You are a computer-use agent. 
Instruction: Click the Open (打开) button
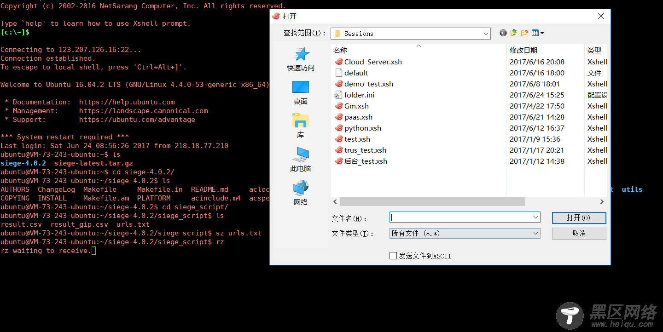pos(579,218)
